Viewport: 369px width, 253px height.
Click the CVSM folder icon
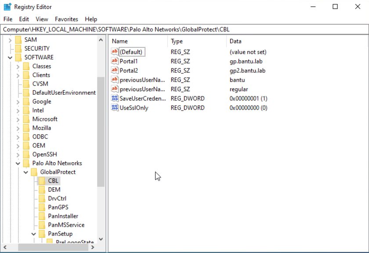tap(26, 84)
